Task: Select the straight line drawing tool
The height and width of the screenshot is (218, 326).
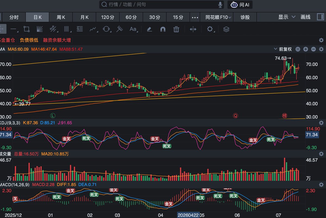Action: click(14, 29)
